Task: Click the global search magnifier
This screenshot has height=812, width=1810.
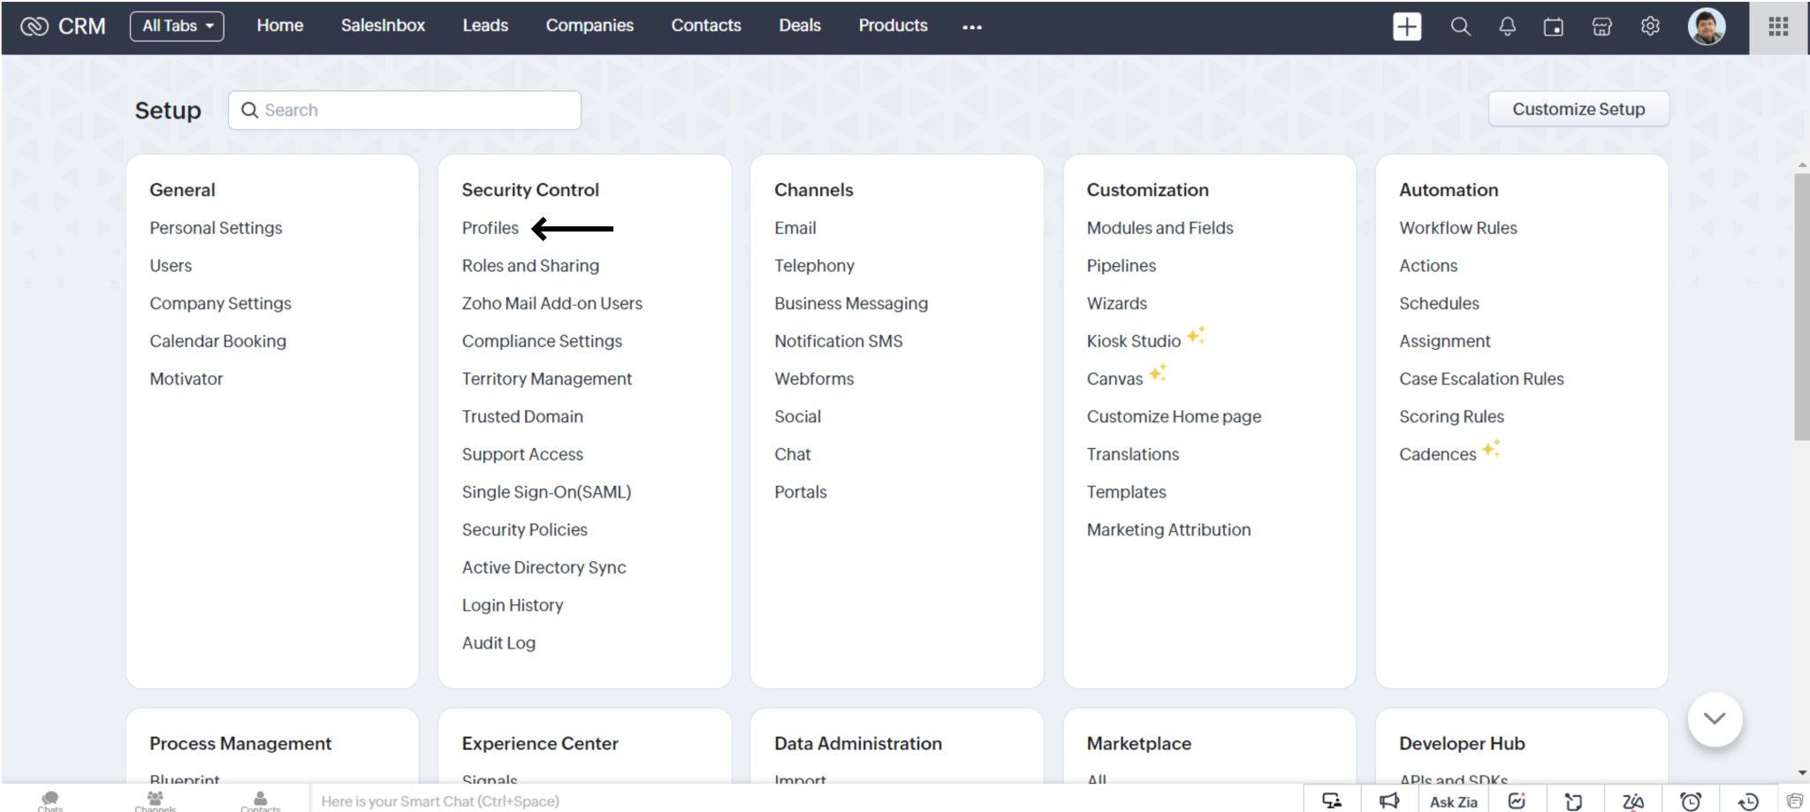Action: click(1460, 26)
